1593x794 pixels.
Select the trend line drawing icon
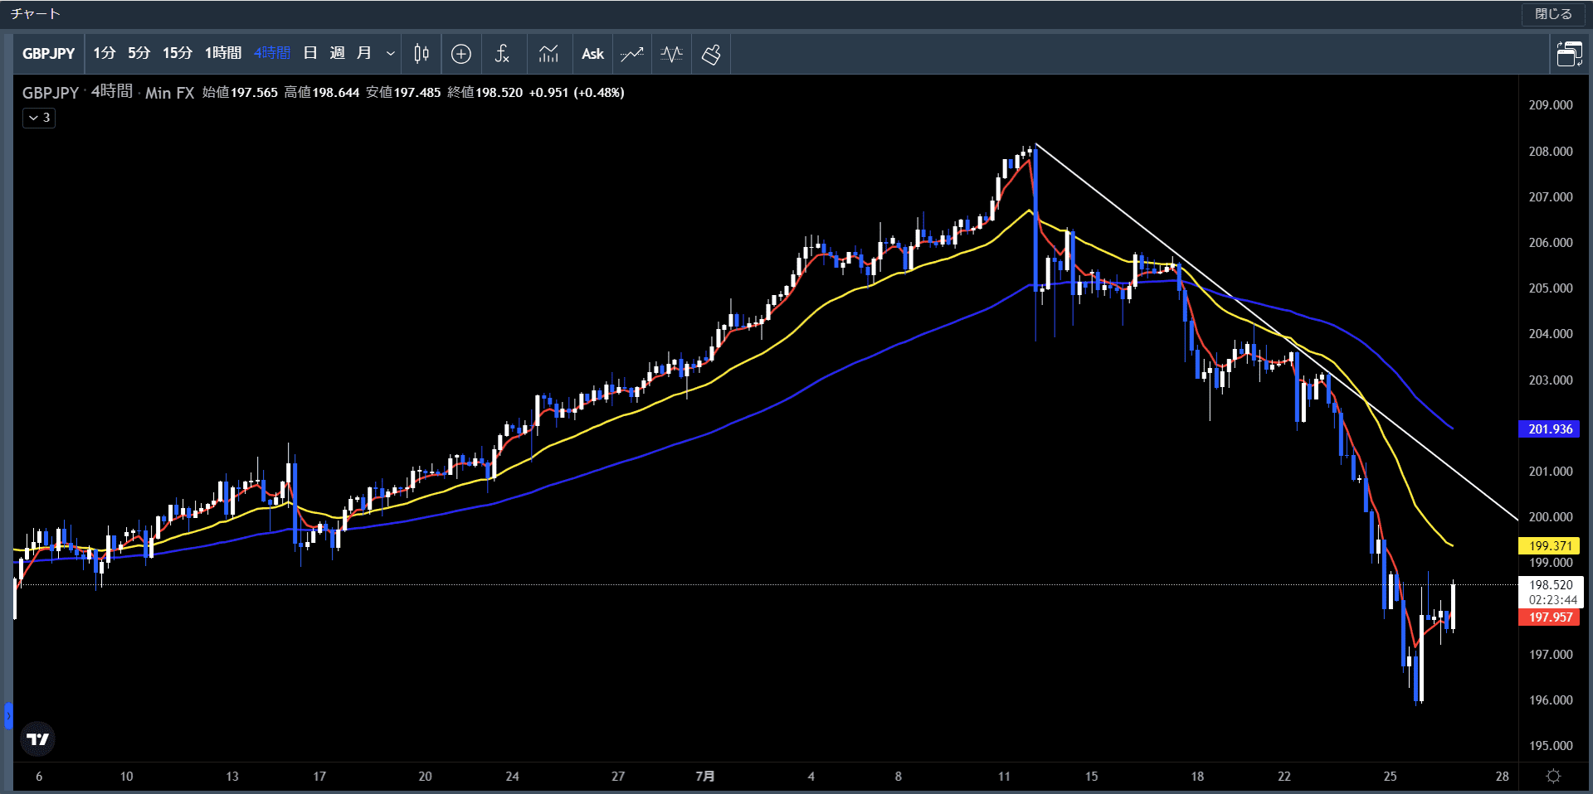632,54
